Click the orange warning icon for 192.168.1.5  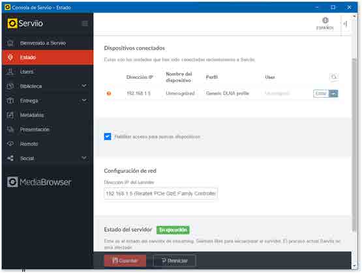[109, 93]
